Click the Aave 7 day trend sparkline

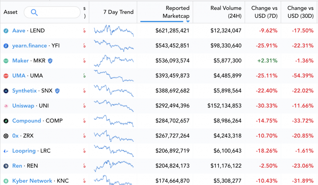(x=114, y=31)
